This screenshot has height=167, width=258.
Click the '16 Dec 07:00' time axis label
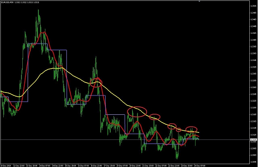[83, 166]
